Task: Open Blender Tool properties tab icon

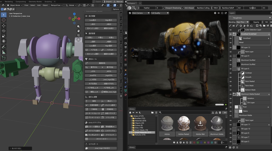Action: (x=126, y=38)
